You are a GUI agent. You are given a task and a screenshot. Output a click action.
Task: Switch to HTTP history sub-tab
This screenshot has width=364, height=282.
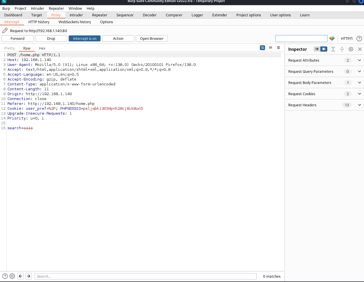pyautogui.click(x=39, y=22)
